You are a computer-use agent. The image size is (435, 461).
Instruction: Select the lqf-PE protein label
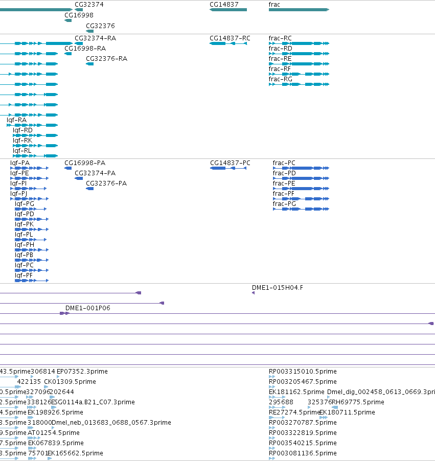coord(19,173)
